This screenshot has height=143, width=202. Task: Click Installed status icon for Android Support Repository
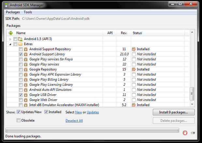point(134,49)
